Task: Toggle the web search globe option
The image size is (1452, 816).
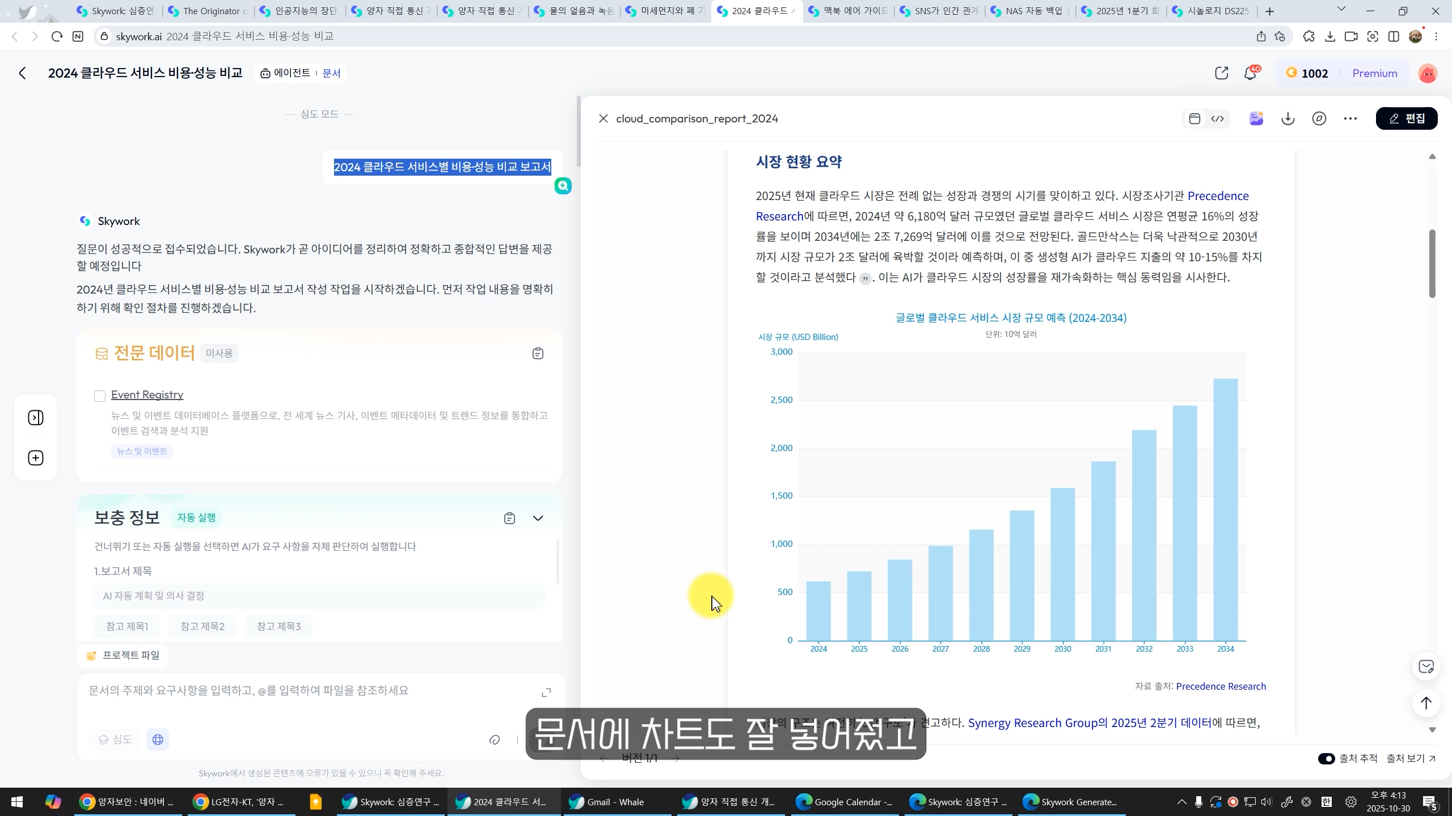Action: [x=158, y=739]
